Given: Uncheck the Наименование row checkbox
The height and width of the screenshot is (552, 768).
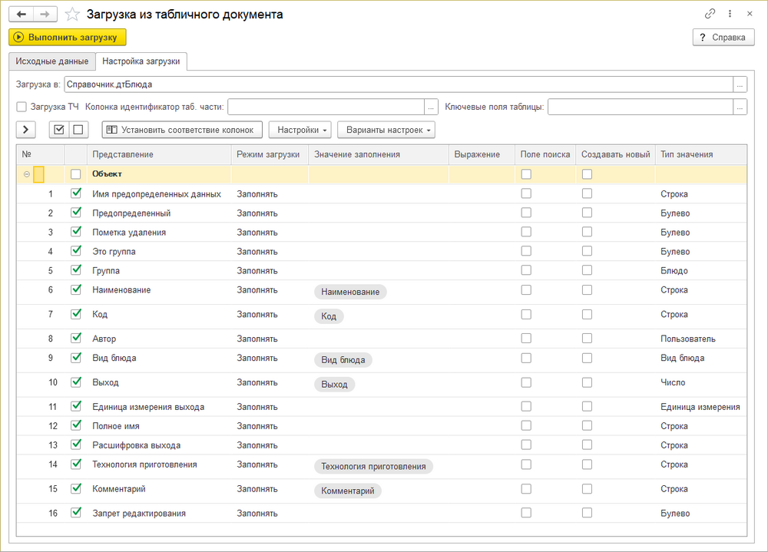Looking at the screenshot, I should (x=75, y=289).
